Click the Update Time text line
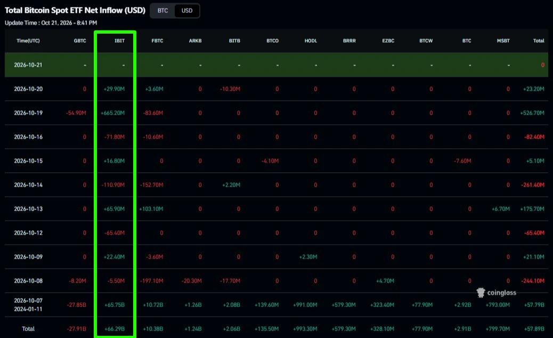Screen dimensions: 553x338 pos(51,23)
